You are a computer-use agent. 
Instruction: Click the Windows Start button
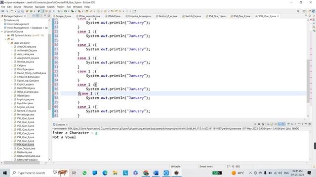tap(4, 173)
